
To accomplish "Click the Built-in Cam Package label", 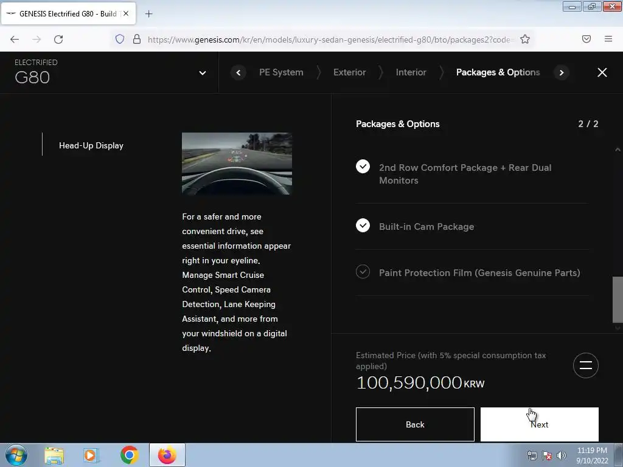I will click(x=426, y=227).
